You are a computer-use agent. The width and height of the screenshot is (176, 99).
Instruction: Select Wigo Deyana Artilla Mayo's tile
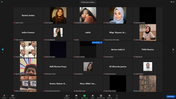(118, 32)
